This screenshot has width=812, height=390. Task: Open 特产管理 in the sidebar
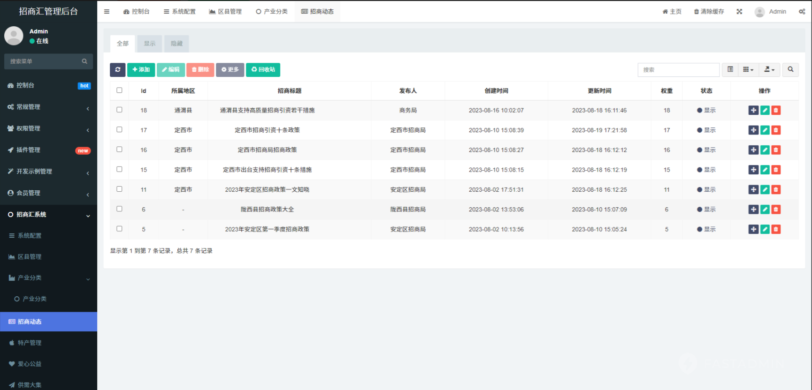[48, 343]
